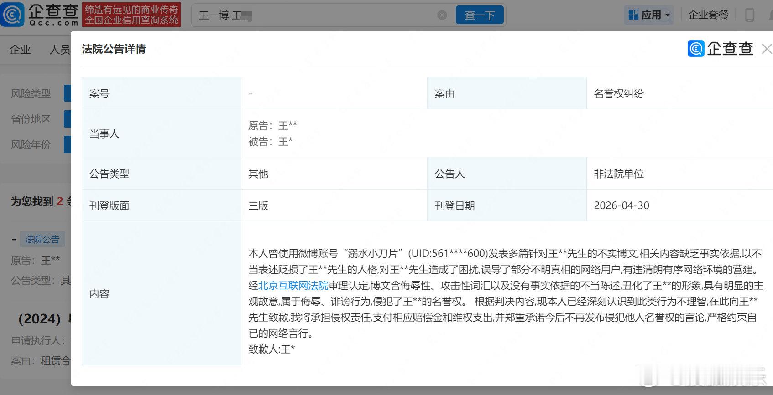Click the 被告：王* party entry
773x395 pixels.
tap(271, 141)
